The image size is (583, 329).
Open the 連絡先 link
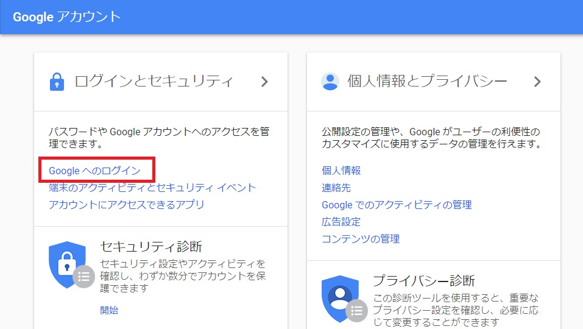336,188
